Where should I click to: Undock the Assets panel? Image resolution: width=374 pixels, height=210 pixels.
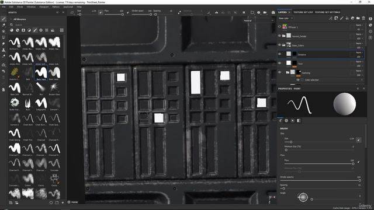[x=57, y=12]
